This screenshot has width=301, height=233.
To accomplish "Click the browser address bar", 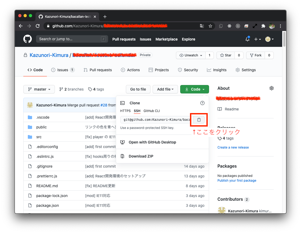I will pos(130,26).
